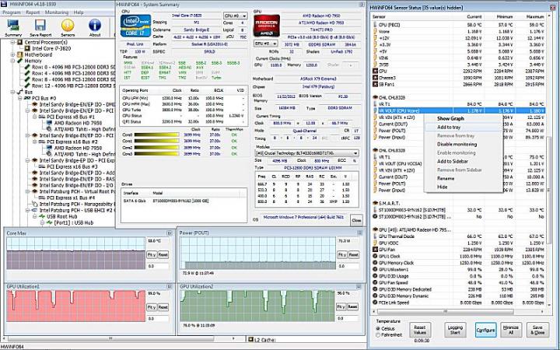Click the Reset Values button

(x=420, y=330)
